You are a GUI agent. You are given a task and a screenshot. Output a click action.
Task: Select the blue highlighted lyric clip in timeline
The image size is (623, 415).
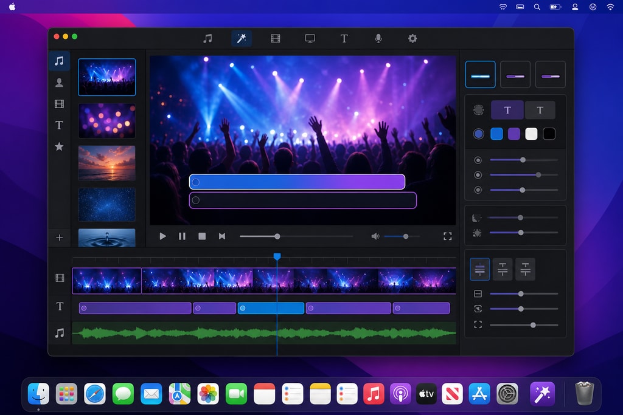click(x=271, y=308)
